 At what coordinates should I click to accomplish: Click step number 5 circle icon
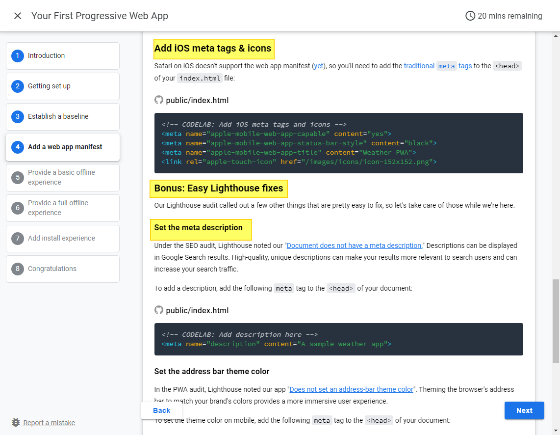(x=18, y=177)
